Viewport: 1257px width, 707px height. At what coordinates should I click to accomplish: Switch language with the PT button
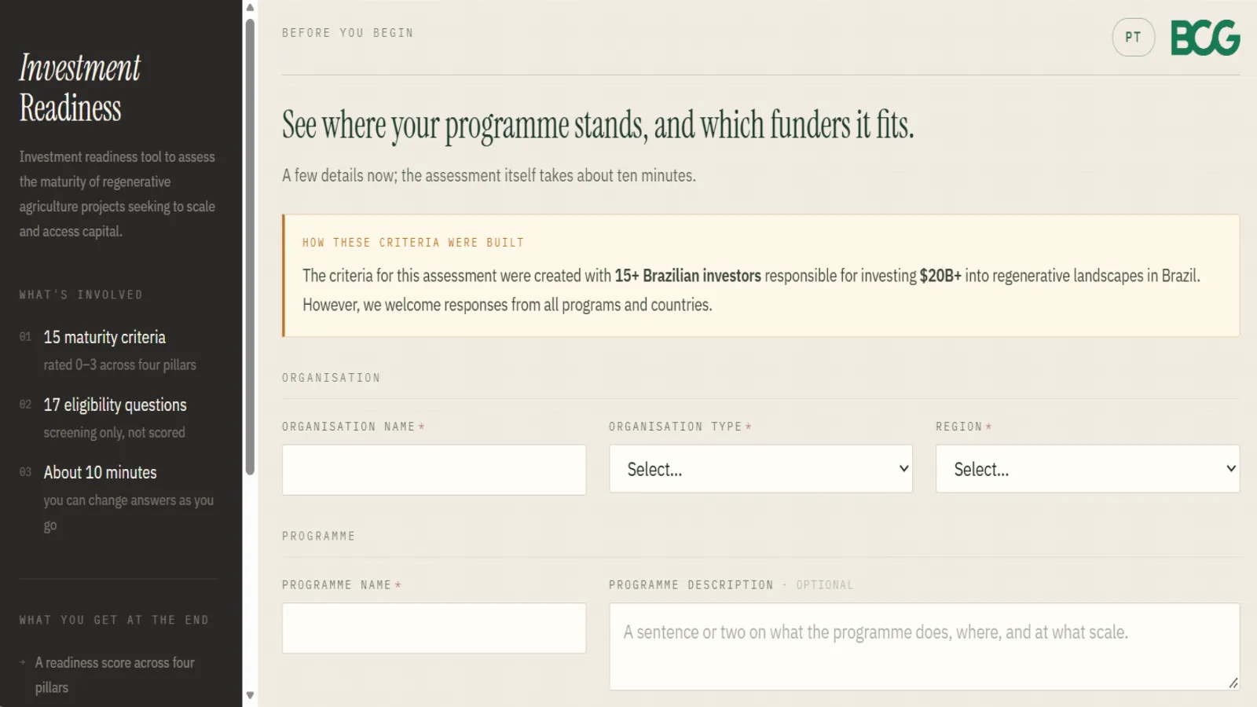click(1133, 37)
